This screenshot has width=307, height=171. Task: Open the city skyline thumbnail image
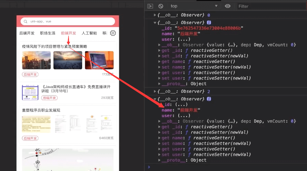click(36, 60)
